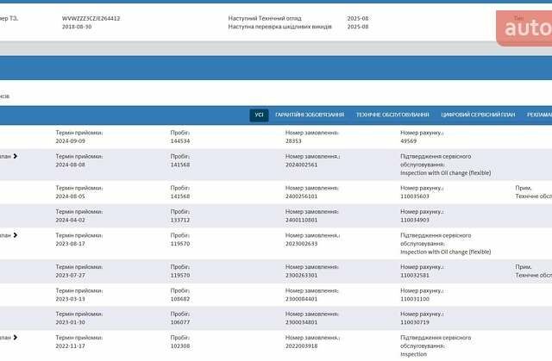The height and width of the screenshot is (361, 552).
Task: Click the auto logo watermark in top right
Action: pyautogui.click(x=526, y=28)
